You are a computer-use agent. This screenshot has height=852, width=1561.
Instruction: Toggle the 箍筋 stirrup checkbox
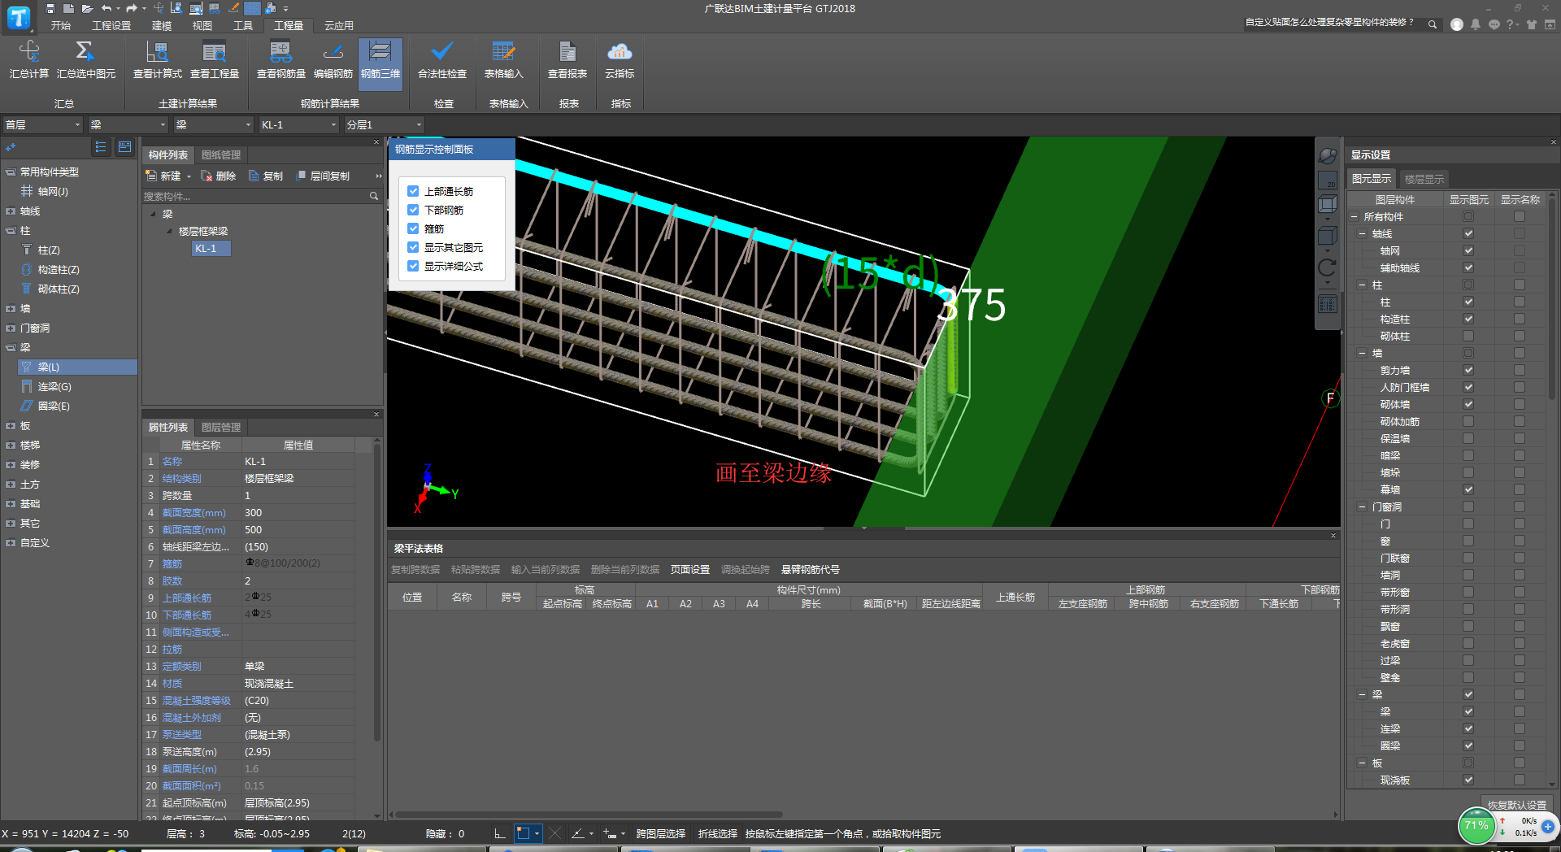tap(413, 228)
